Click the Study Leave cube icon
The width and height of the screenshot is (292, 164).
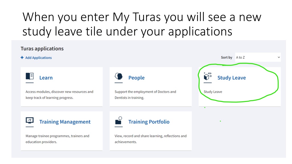[x=208, y=76]
